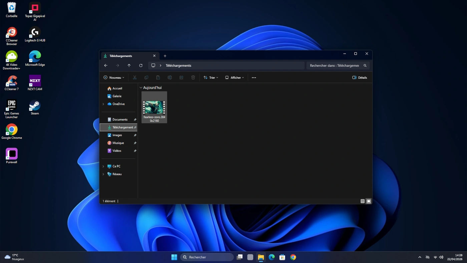Open Documents in the sidebar

[120, 119]
